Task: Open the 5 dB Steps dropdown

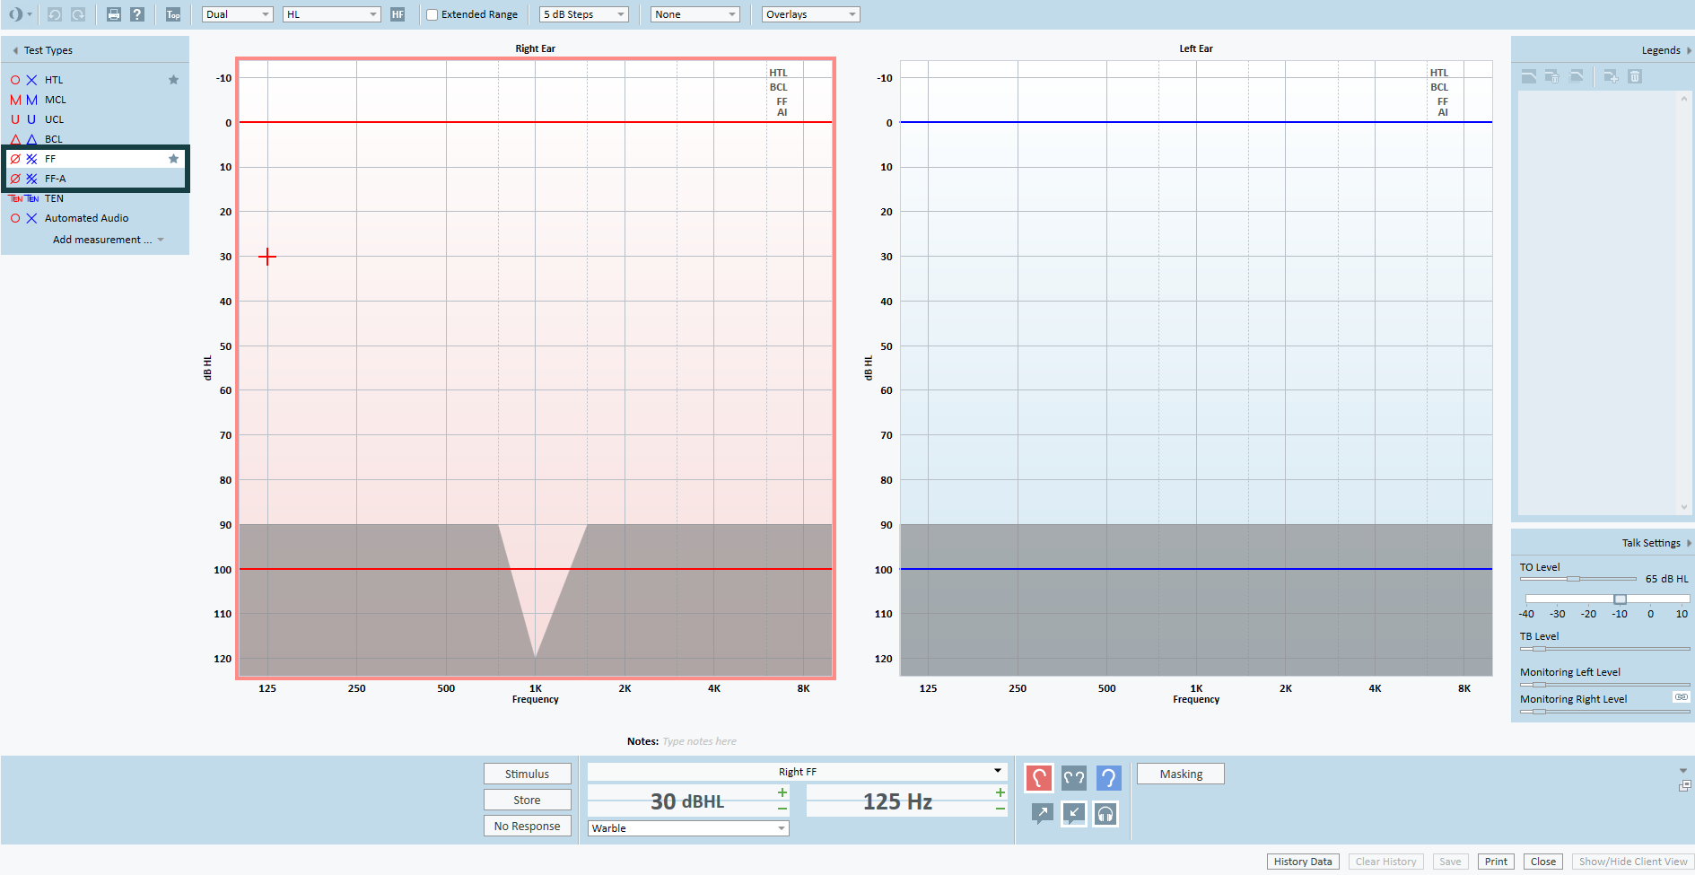Action: point(583,14)
